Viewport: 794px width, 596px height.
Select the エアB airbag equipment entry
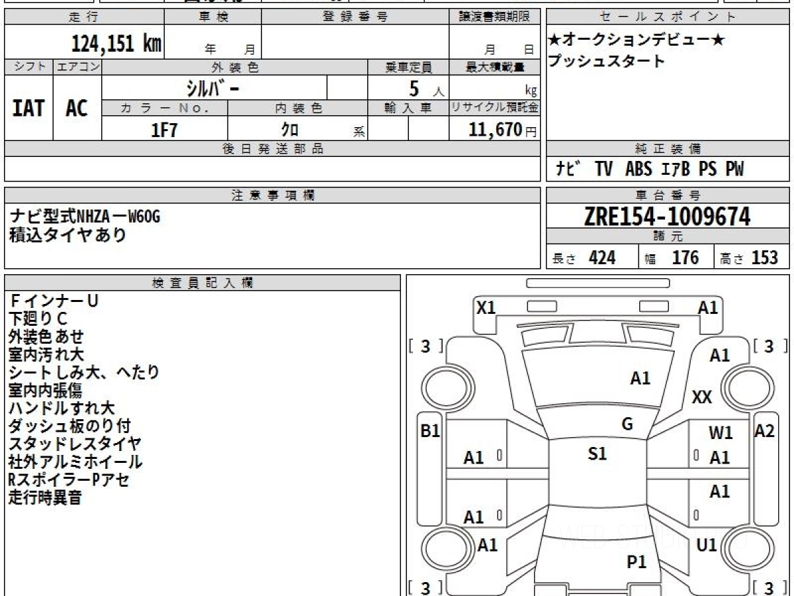click(675, 170)
